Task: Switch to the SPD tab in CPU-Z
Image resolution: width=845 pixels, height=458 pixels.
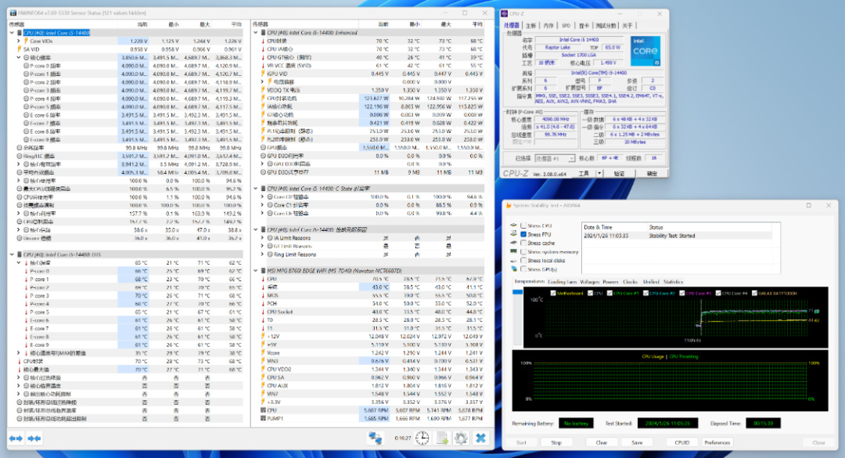Action: point(566,26)
